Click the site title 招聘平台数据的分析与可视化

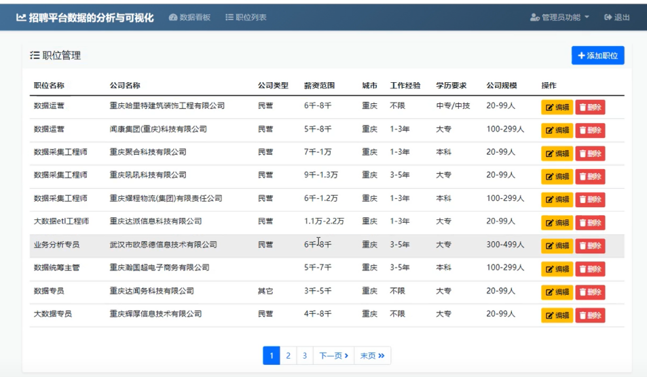click(x=85, y=18)
